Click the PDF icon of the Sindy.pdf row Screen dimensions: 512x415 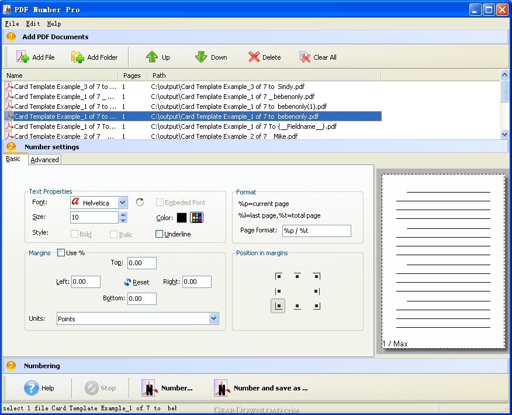click(x=9, y=86)
